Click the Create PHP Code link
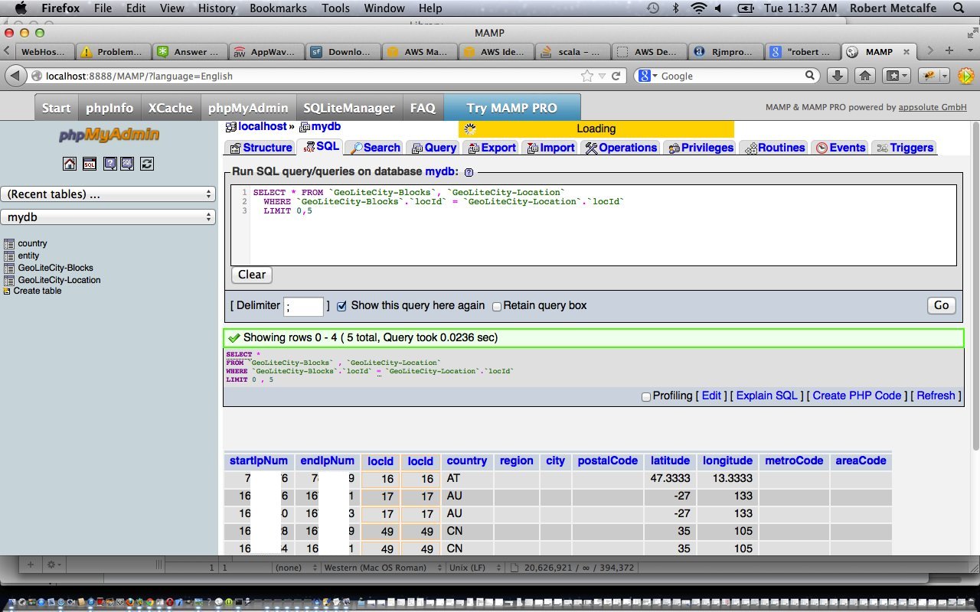Viewport: 980px width, 612px height. point(857,396)
